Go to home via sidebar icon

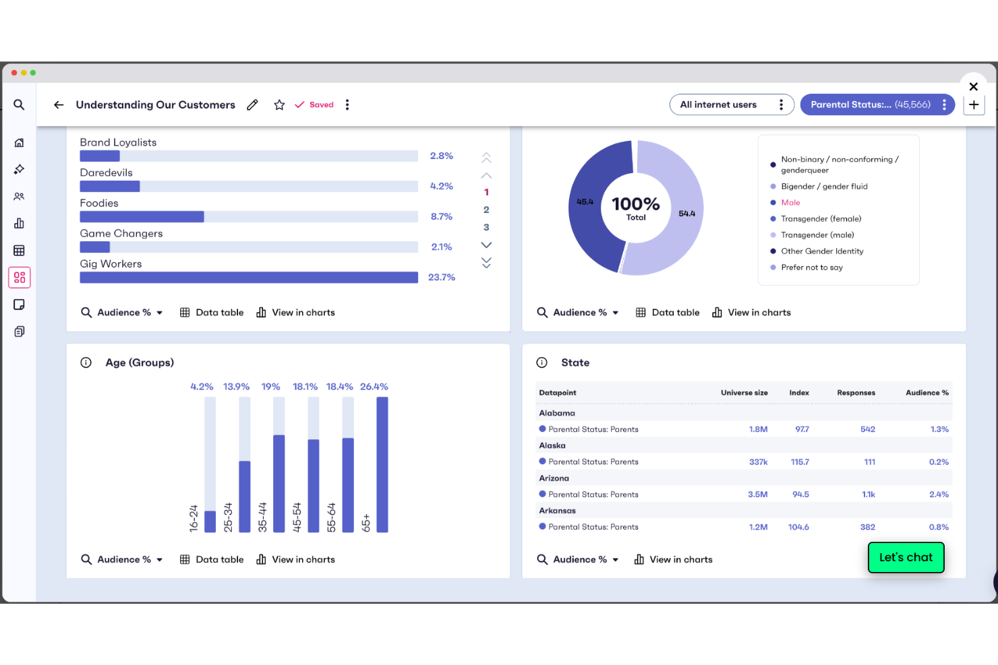[19, 142]
